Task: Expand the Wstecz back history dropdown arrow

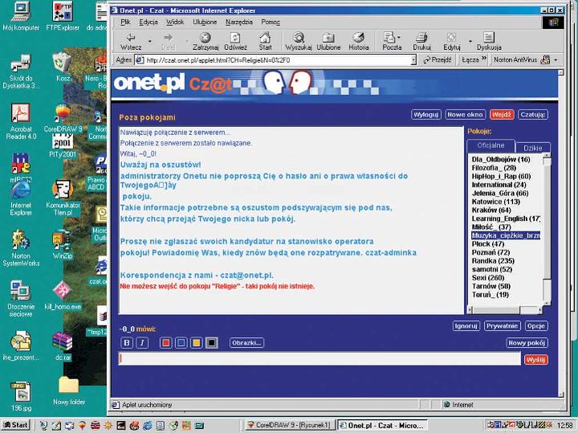Action: point(149,41)
